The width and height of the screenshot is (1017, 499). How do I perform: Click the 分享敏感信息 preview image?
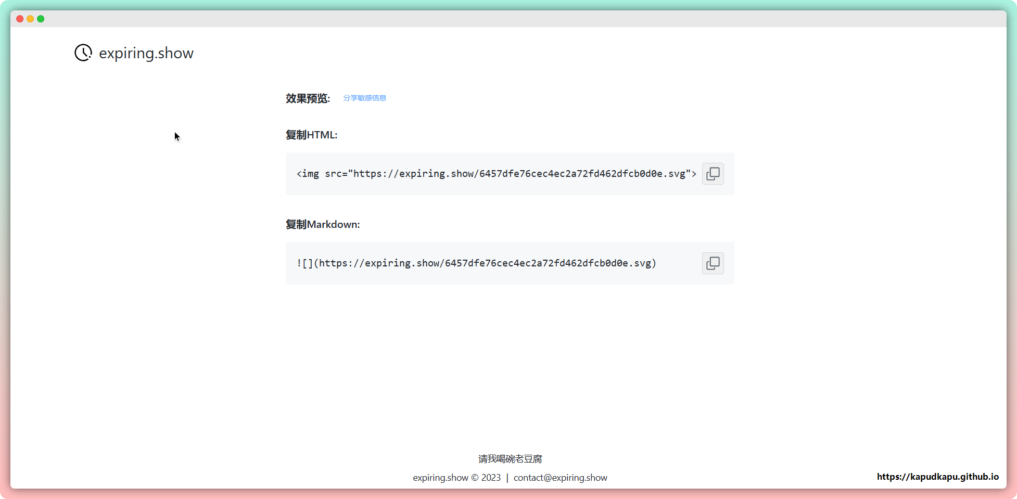click(364, 98)
